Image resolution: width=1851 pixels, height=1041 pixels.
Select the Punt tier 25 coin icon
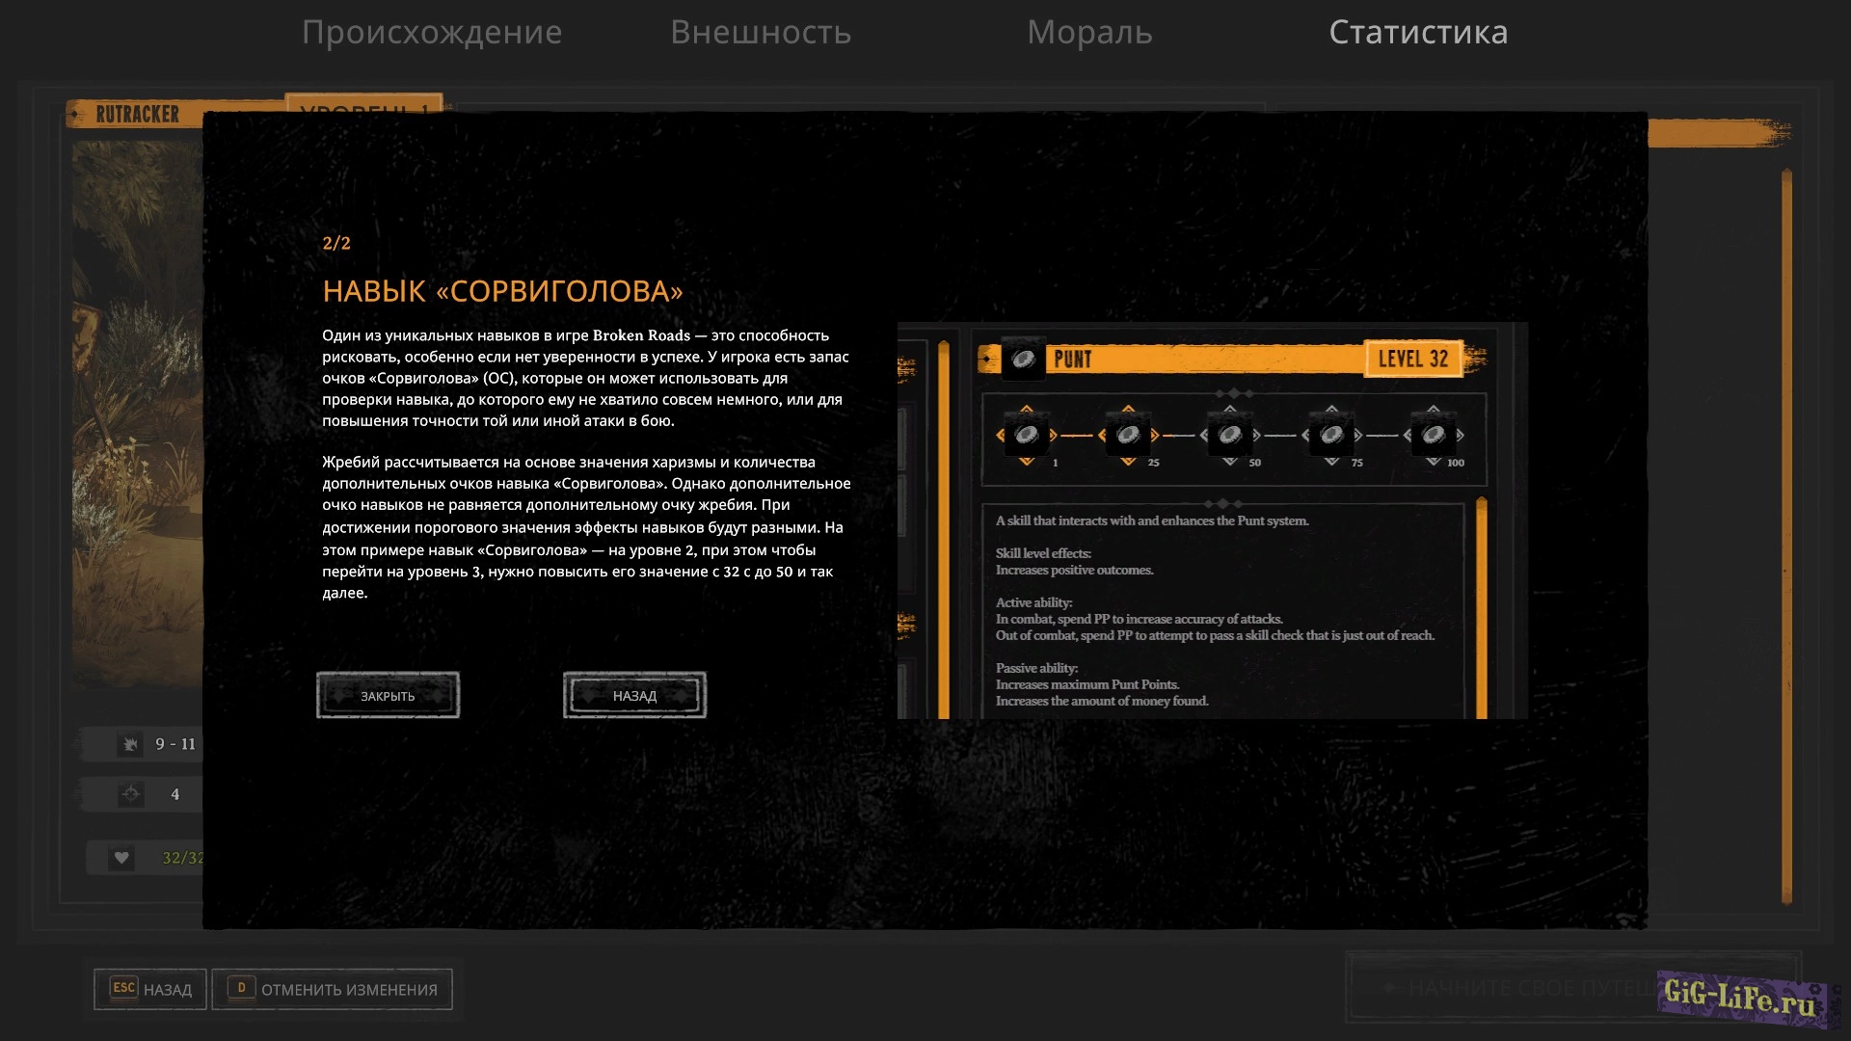1128,435
